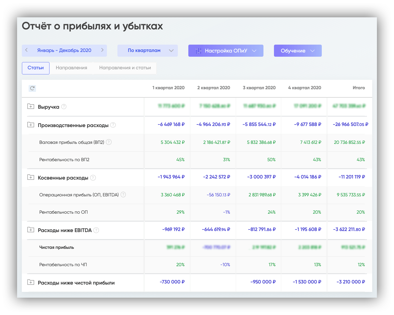The image size is (394, 315).
Task: Open Настройка ОПиУ settings dropdown
Action: [226, 51]
